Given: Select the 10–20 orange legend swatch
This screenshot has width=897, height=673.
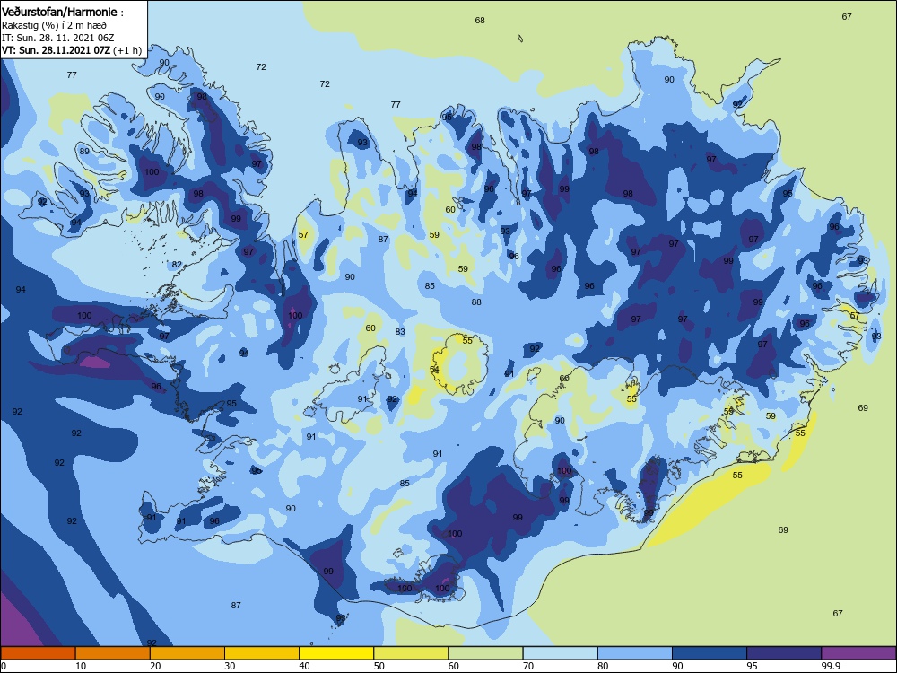Looking at the screenshot, I should click(x=113, y=653).
